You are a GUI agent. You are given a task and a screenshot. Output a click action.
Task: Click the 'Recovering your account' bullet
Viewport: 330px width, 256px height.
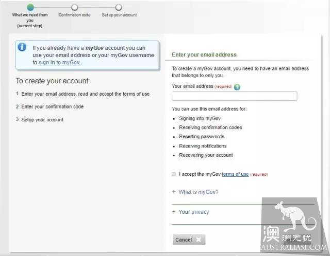(206, 155)
